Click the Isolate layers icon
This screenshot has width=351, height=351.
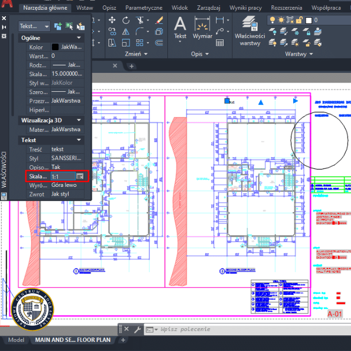(284, 31)
